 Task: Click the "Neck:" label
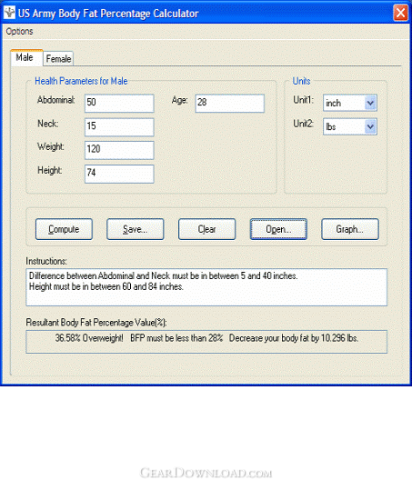[48, 124]
